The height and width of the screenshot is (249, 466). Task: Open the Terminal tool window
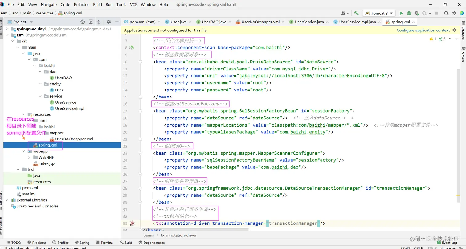(104, 243)
